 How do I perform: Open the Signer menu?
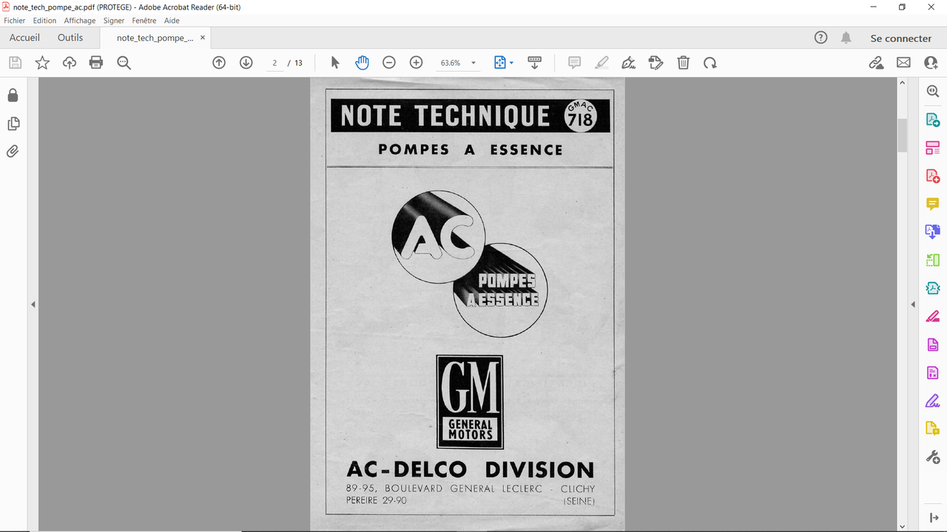(x=114, y=21)
